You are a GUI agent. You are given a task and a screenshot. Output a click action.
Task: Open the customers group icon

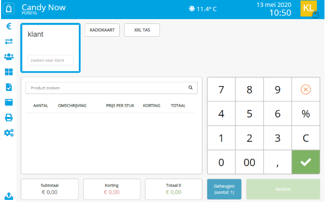point(9,57)
